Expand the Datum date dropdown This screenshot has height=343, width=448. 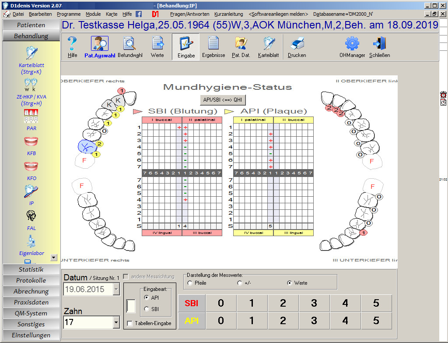116,289
